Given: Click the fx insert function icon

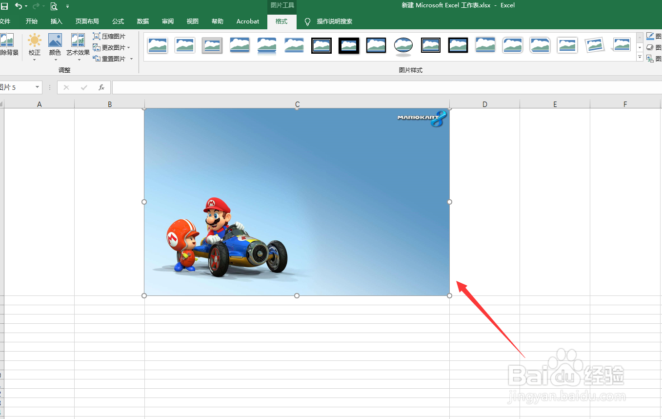Looking at the screenshot, I should pos(101,87).
